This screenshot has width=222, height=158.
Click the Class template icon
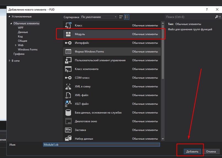(x=68, y=26)
